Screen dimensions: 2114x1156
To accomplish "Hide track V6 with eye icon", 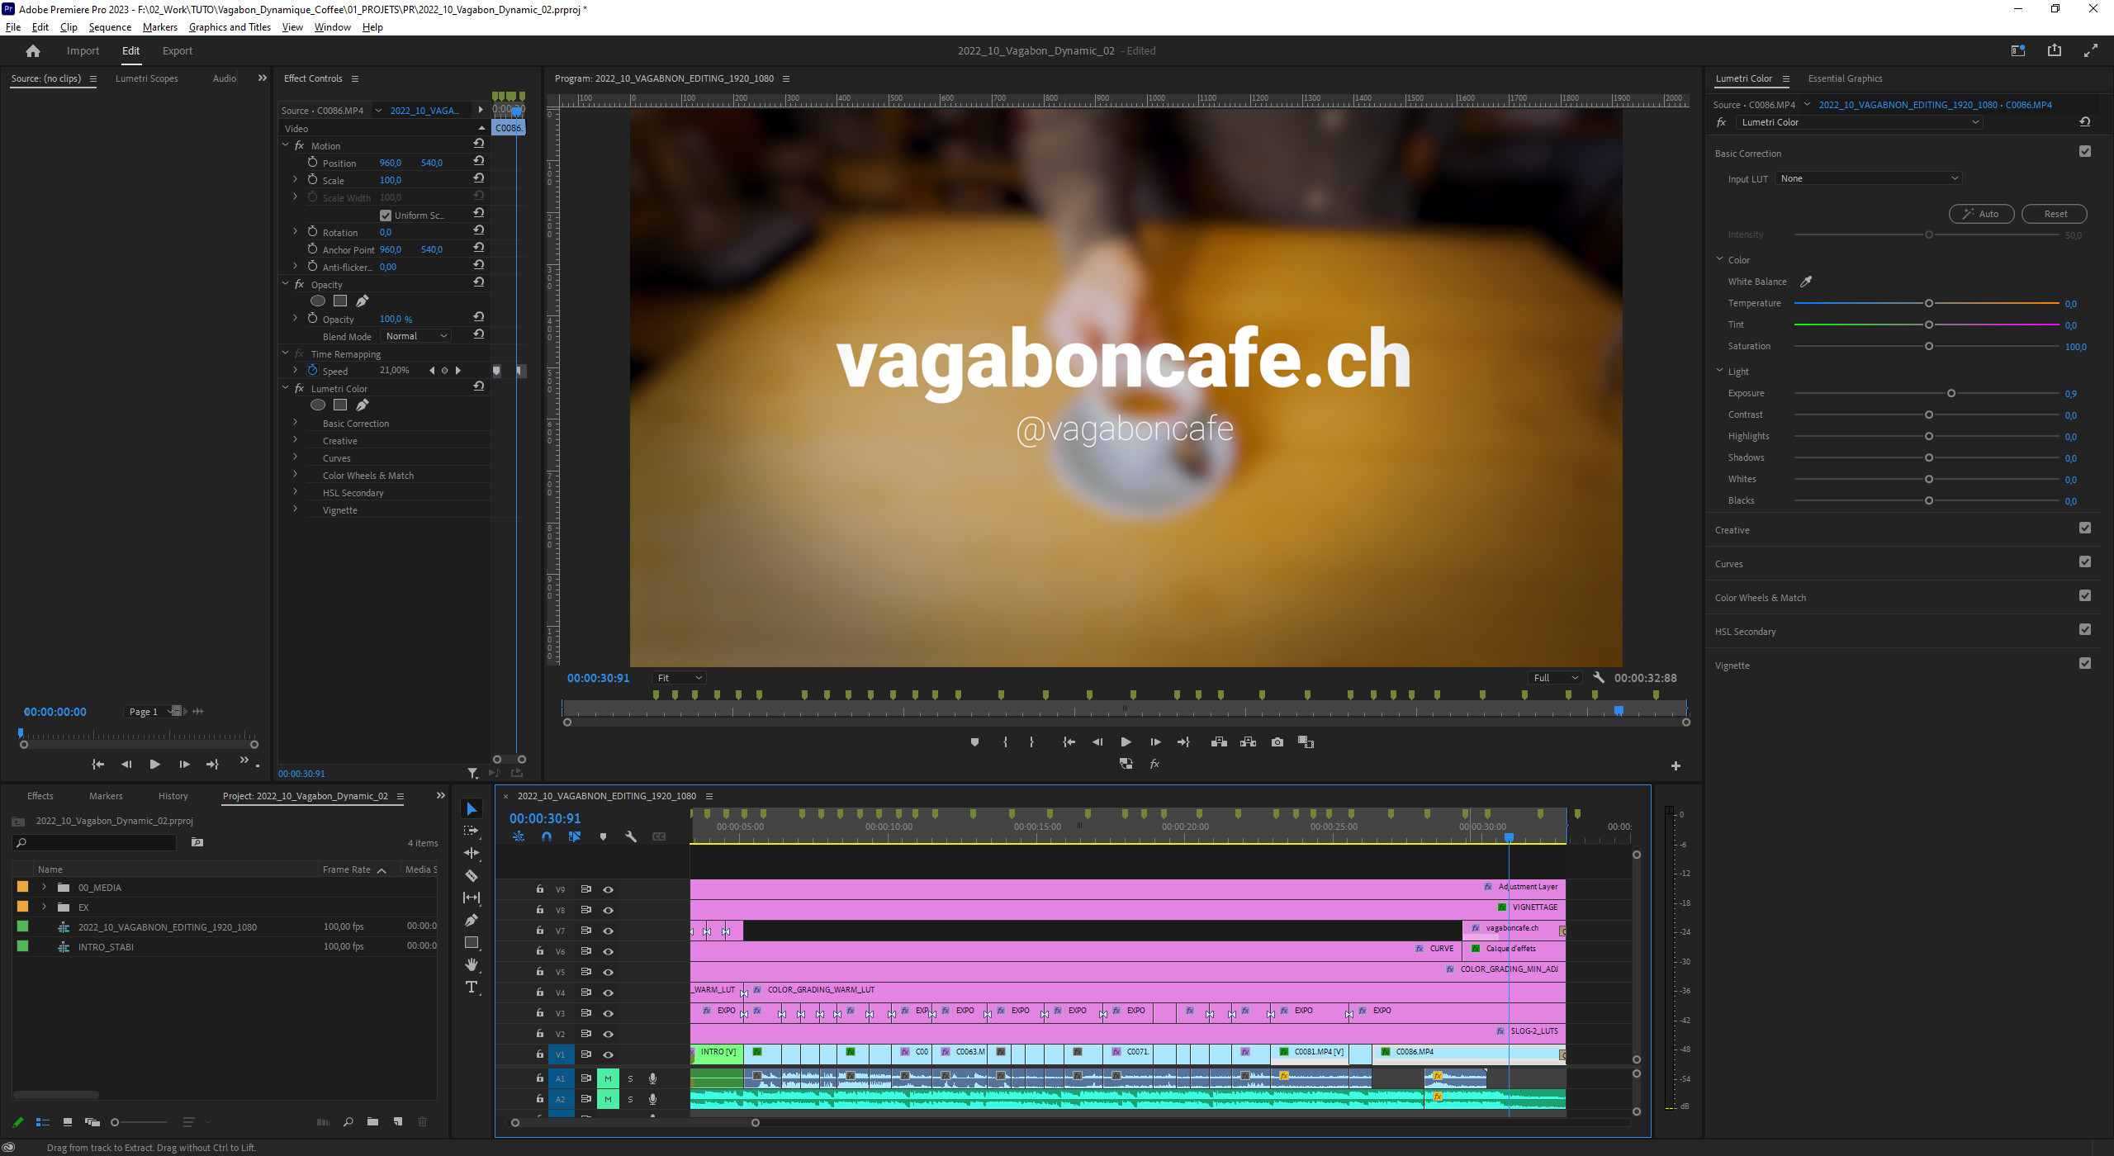I will pyautogui.click(x=608, y=951).
